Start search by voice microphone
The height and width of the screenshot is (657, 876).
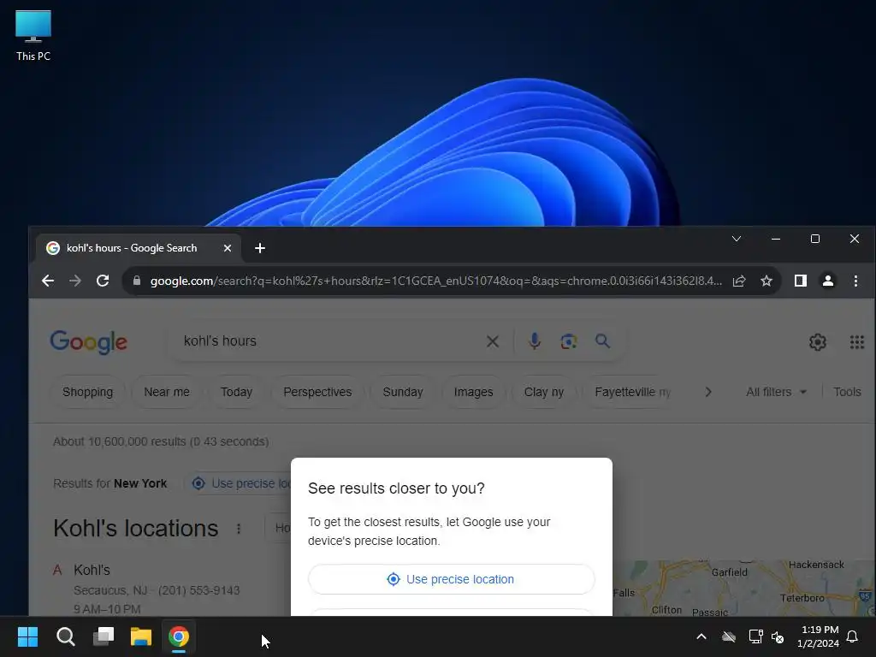(x=535, y=340)
